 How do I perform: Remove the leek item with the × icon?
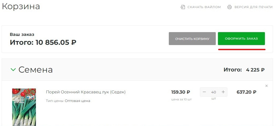(x=267, y=86)
